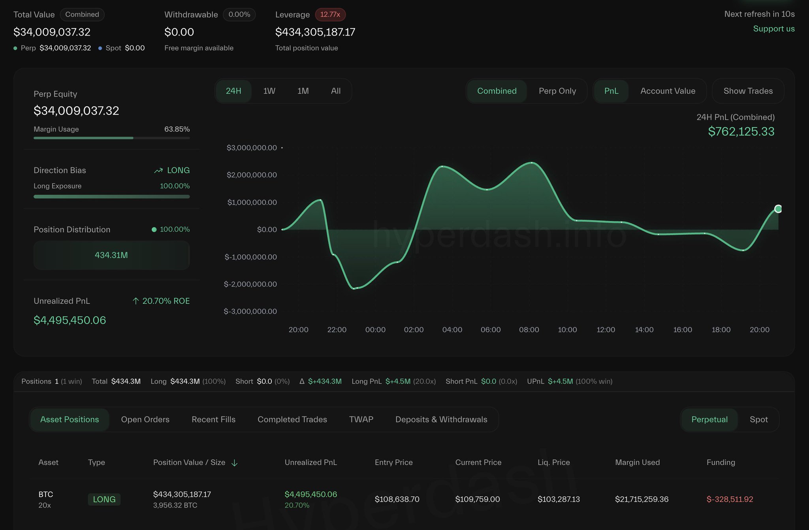Open the TWAP tab

[x=361, y=419]
